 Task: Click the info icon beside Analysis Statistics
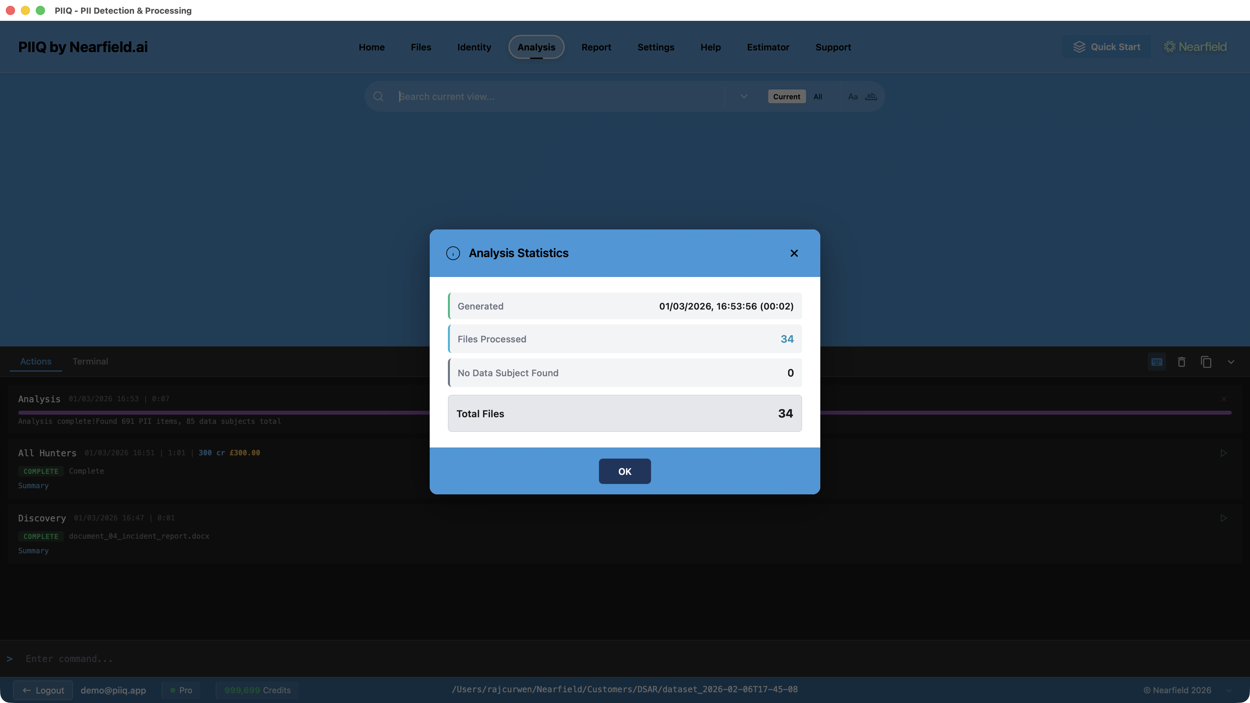453,253
